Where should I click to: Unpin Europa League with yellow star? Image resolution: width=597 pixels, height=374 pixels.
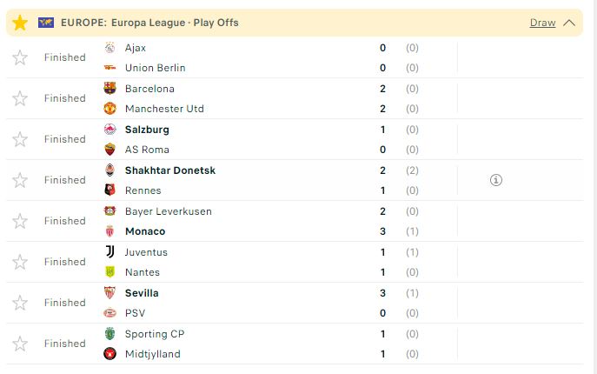(20, 23)
